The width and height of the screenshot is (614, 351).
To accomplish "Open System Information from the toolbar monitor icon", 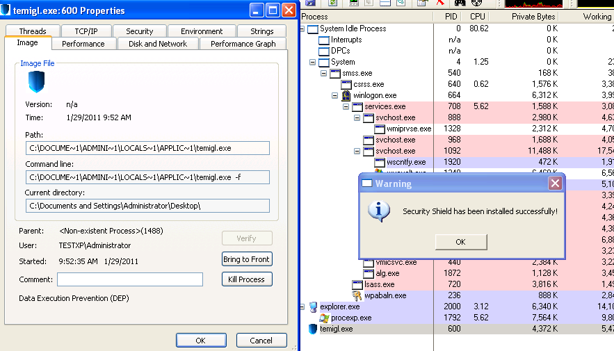I will point(354,3).
